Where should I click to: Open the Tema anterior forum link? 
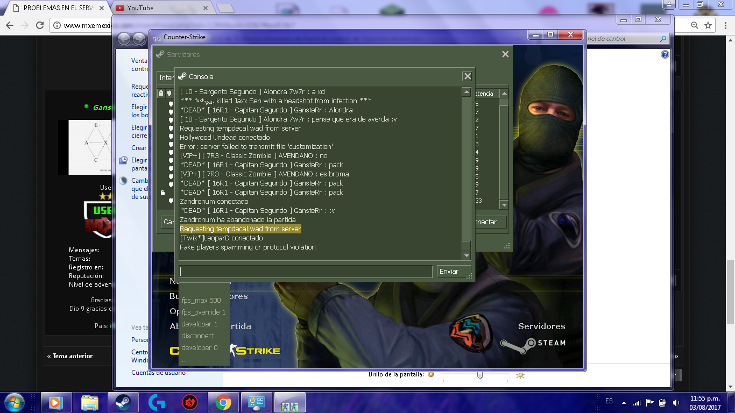tap(70, 356)
